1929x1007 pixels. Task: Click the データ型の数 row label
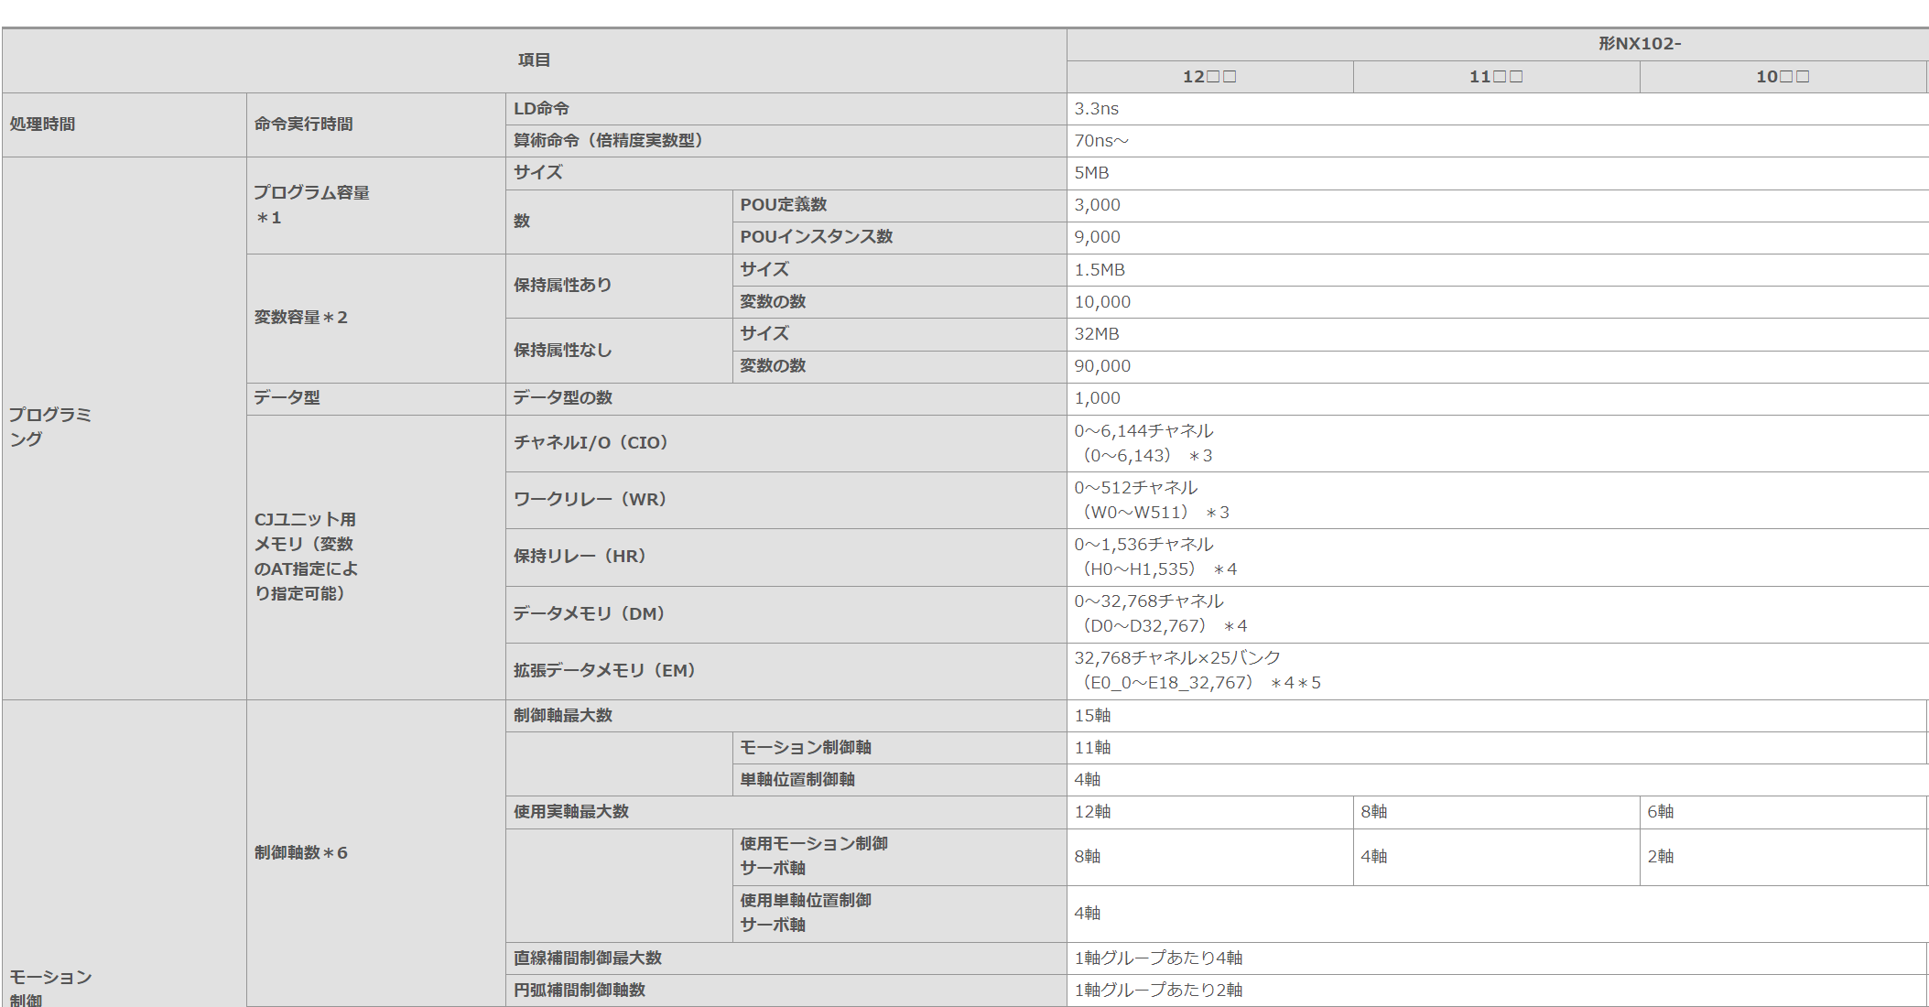[562, 398]
